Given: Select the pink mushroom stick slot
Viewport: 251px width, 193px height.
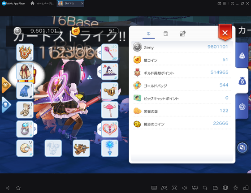Looking at the screenshot, I should click(110, 110).
